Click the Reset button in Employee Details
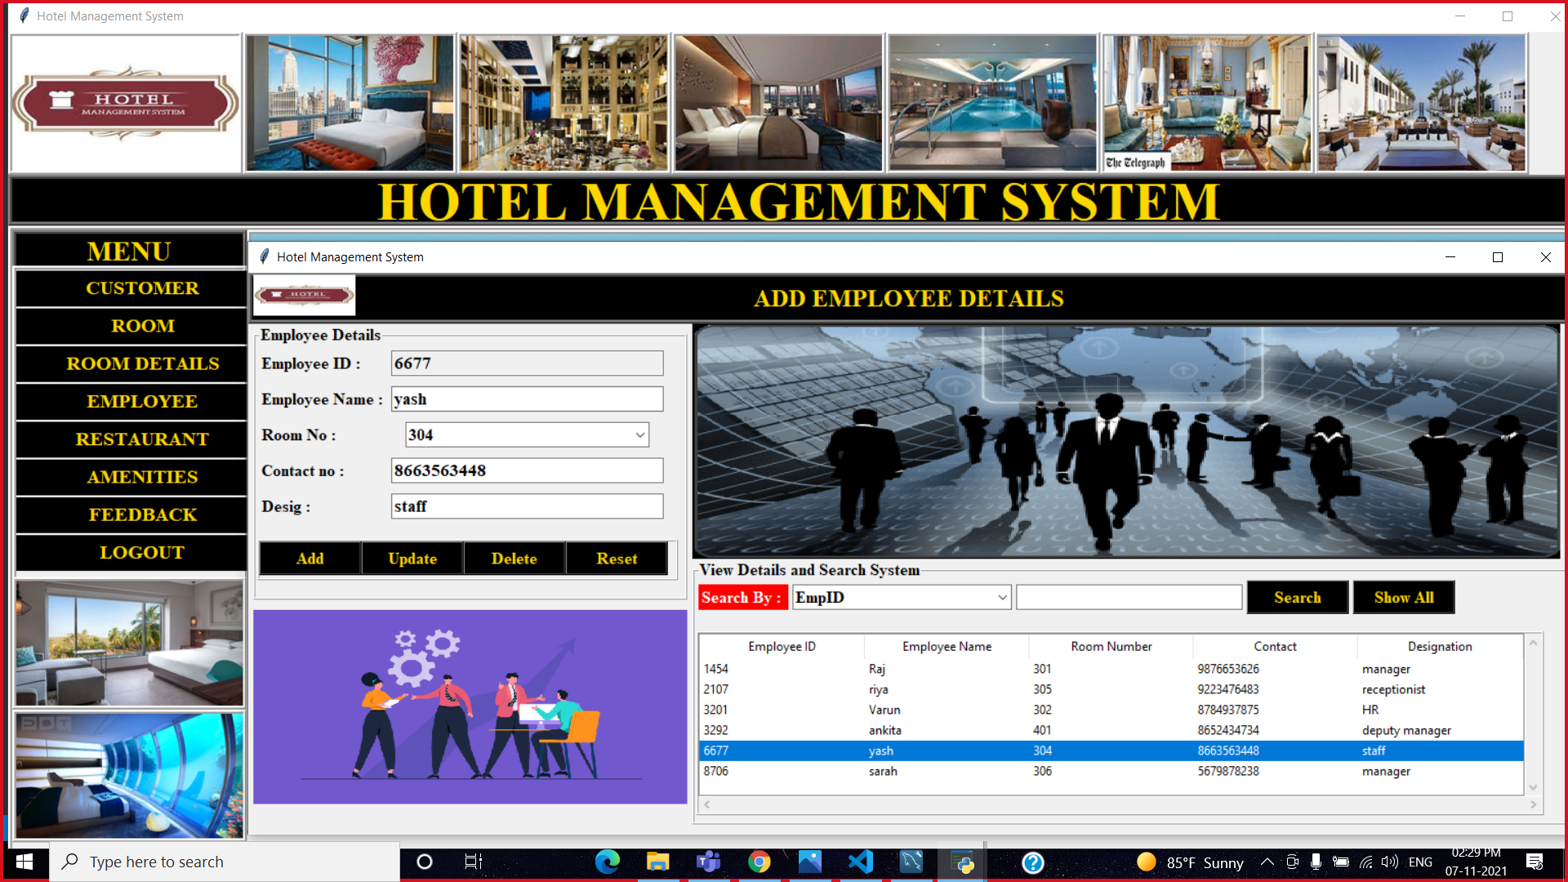Screen dimensions: 1568x882 pos(617,558)
